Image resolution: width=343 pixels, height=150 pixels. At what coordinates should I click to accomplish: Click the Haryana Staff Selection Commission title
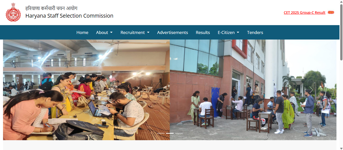(69, 16)
